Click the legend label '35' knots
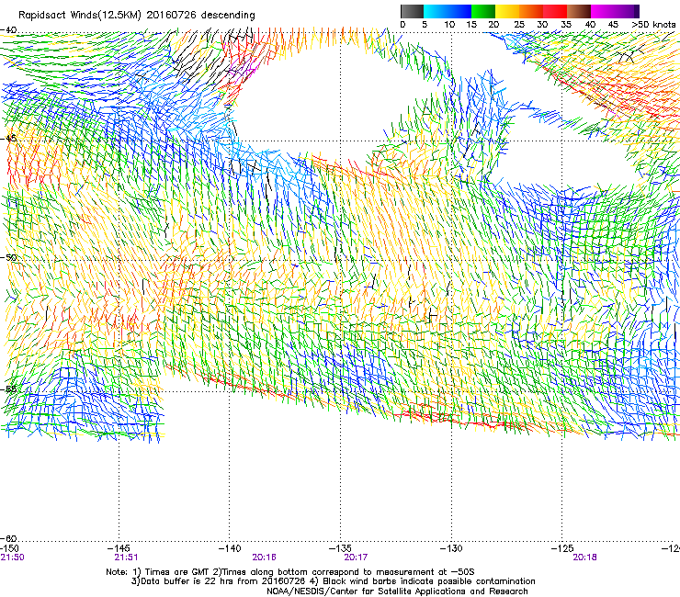Screen dimensions: 680x597 click(566, 25)
